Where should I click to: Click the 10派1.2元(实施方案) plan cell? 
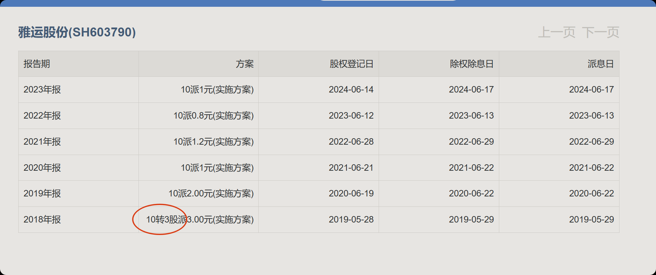click(213, 142)
